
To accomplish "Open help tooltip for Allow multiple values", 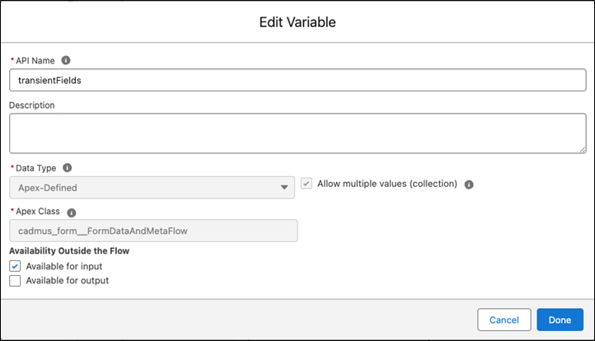I will click(x=469, y=185).
